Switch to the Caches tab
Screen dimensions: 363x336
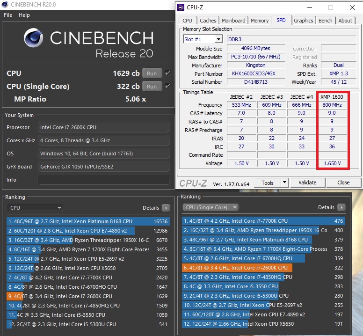click(208, 21)
